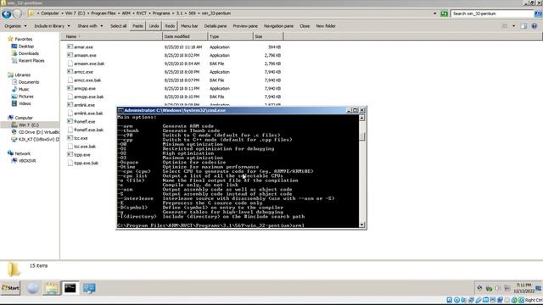Select VBOXSVR under Network
The image size is (543, 305).
click(27, 161)
